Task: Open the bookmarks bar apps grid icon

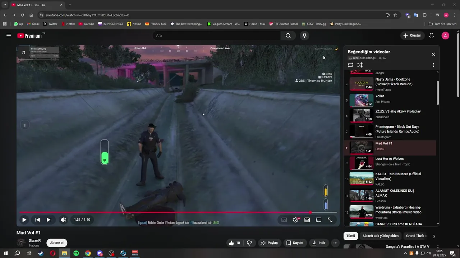Action: click(5, 24)
